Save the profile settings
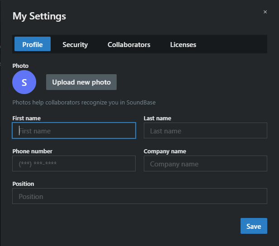 254,226
